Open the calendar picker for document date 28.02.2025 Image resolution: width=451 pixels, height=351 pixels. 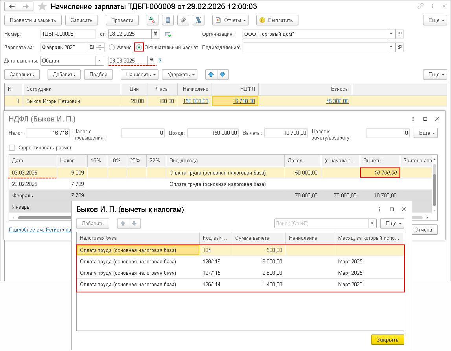pyautogui.click(x=156, y=34)
